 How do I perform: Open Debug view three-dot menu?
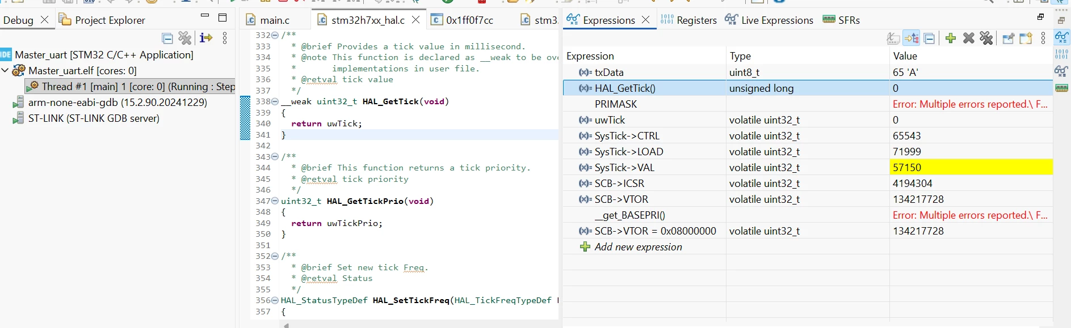click(225, 38)
